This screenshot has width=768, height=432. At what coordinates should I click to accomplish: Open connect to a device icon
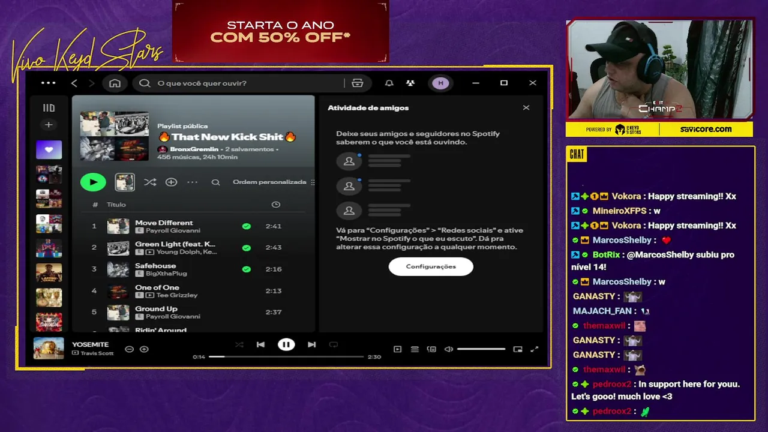pyautogui.click(x=431, y=349)
